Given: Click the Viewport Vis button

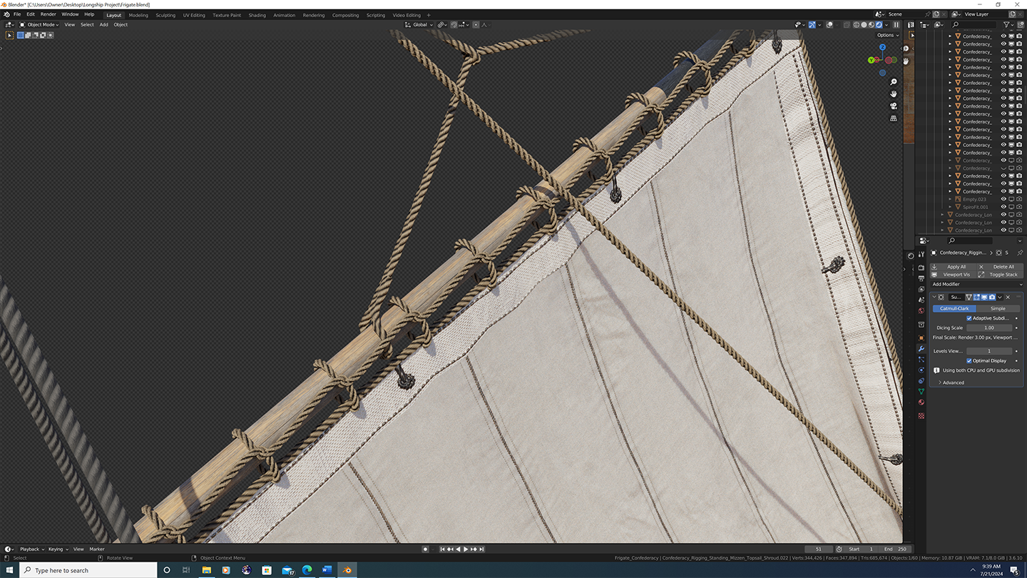Looking at the screenshot, I should (x=953, y=275).
